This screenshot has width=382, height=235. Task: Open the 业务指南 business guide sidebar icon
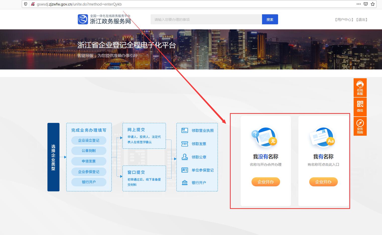pos(360,126)
